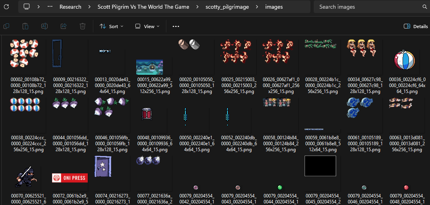Image resolution: width=430 pixels, height=205 pixels.
Task: Go to the scotty_pilgrimage folder breadcrumb
Action: point(227,7)
